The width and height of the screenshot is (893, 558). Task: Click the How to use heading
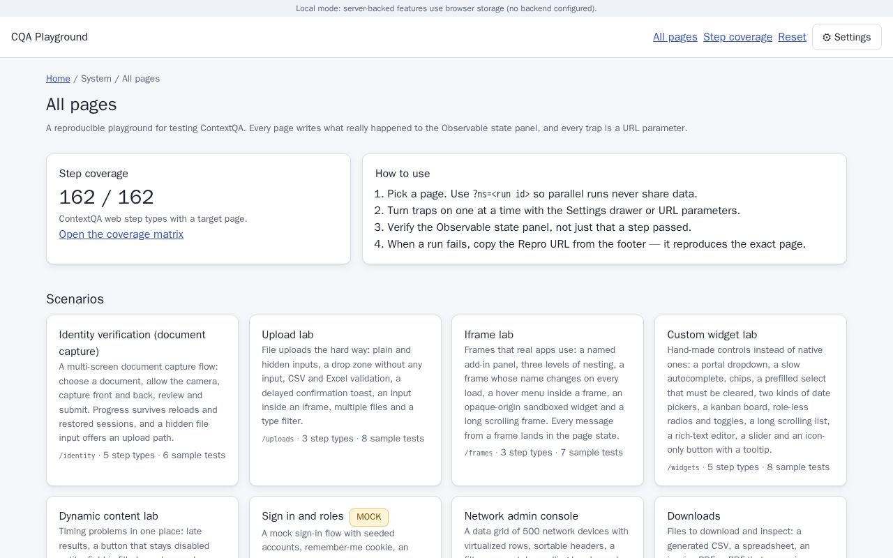[403, 174]
